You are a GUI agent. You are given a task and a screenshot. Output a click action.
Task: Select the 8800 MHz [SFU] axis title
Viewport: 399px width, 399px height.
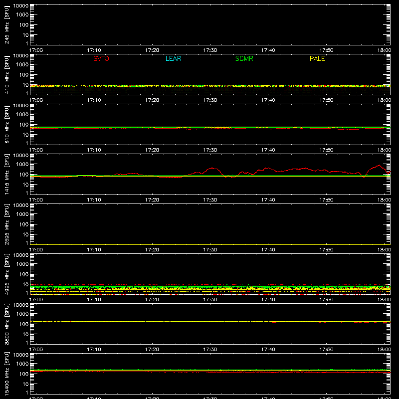pyautogui.click(x=7, y=324)
